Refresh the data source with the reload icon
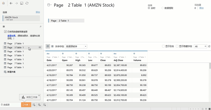Viewport: 211px width, 110px height. click(27, 3)
